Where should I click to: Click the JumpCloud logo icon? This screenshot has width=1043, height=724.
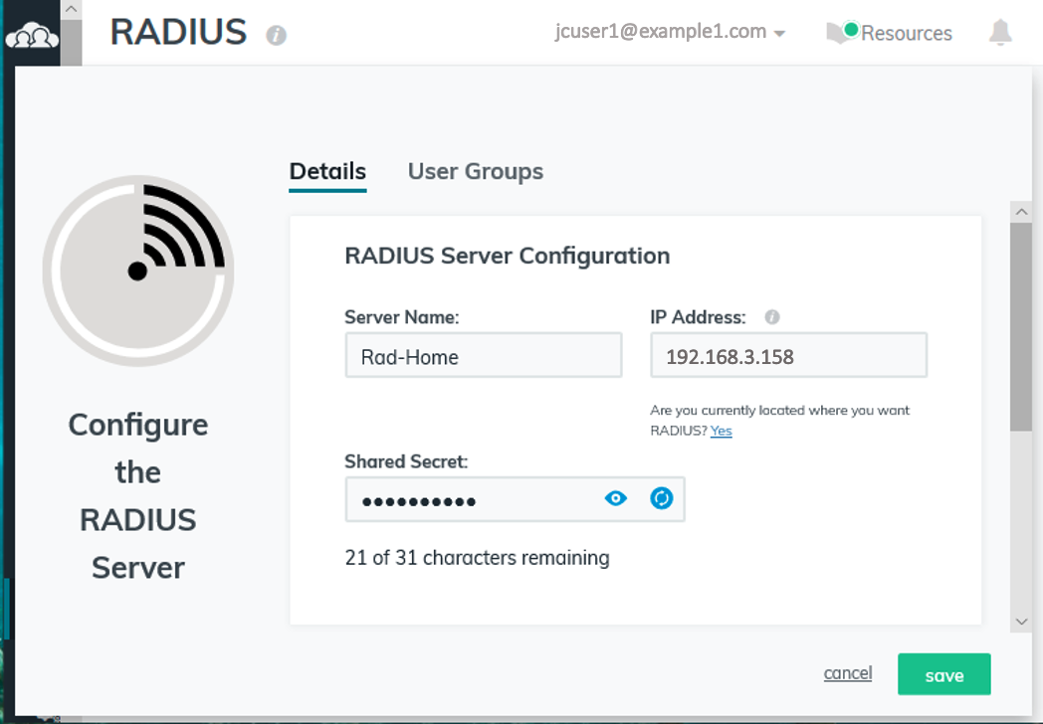[32, 39]
